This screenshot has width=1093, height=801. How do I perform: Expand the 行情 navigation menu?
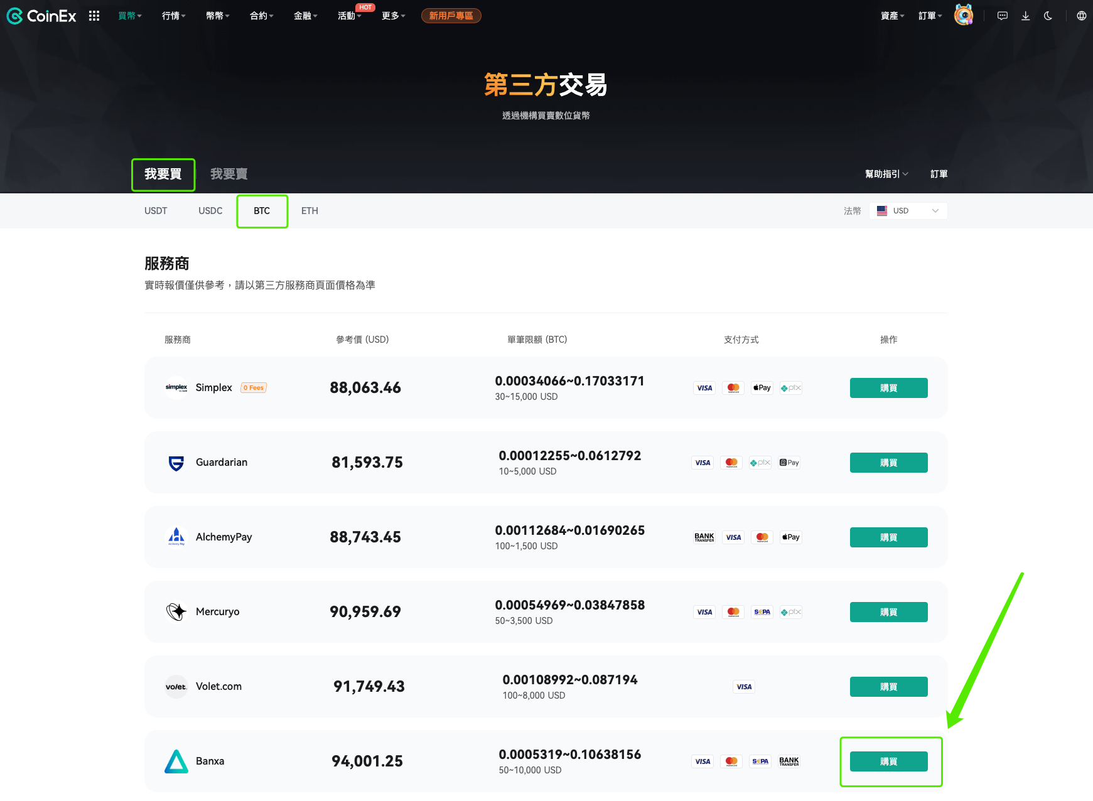[174, 16]
